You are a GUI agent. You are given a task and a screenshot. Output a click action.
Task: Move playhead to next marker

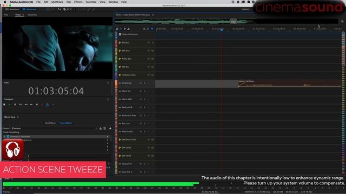[x=37, y=105]
